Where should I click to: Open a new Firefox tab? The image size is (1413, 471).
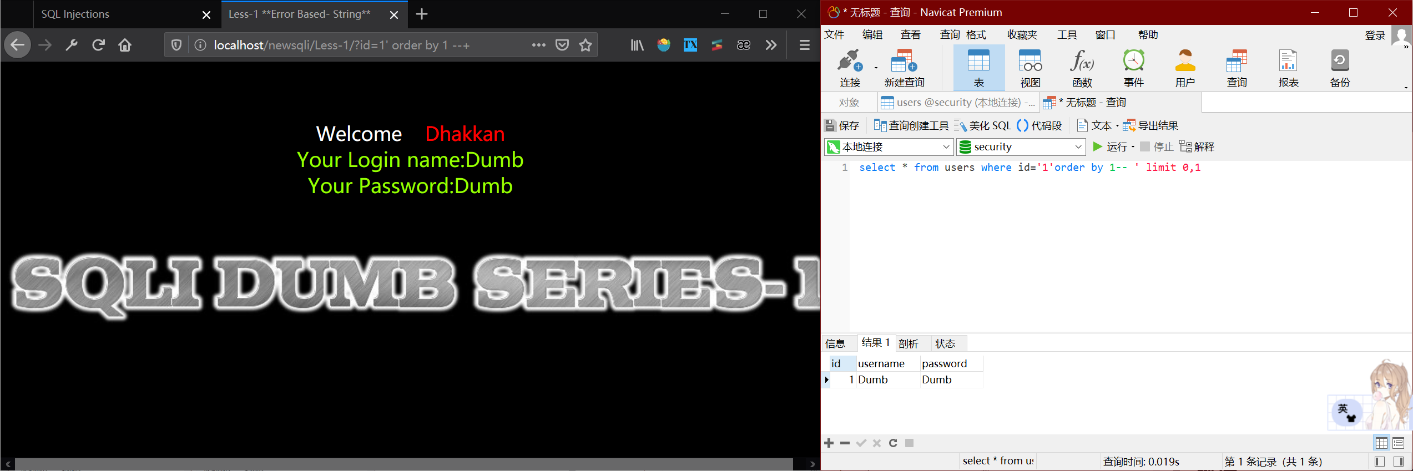coord(422,14)
